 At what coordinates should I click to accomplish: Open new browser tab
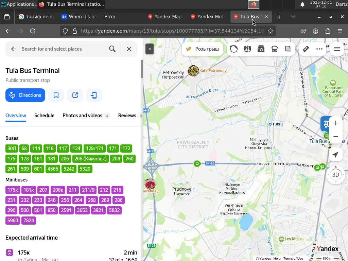coord(279,17)
